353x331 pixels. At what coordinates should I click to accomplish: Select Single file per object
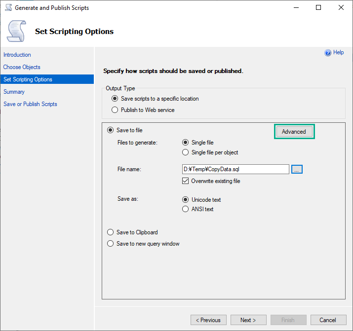click(x=186, y=152)
